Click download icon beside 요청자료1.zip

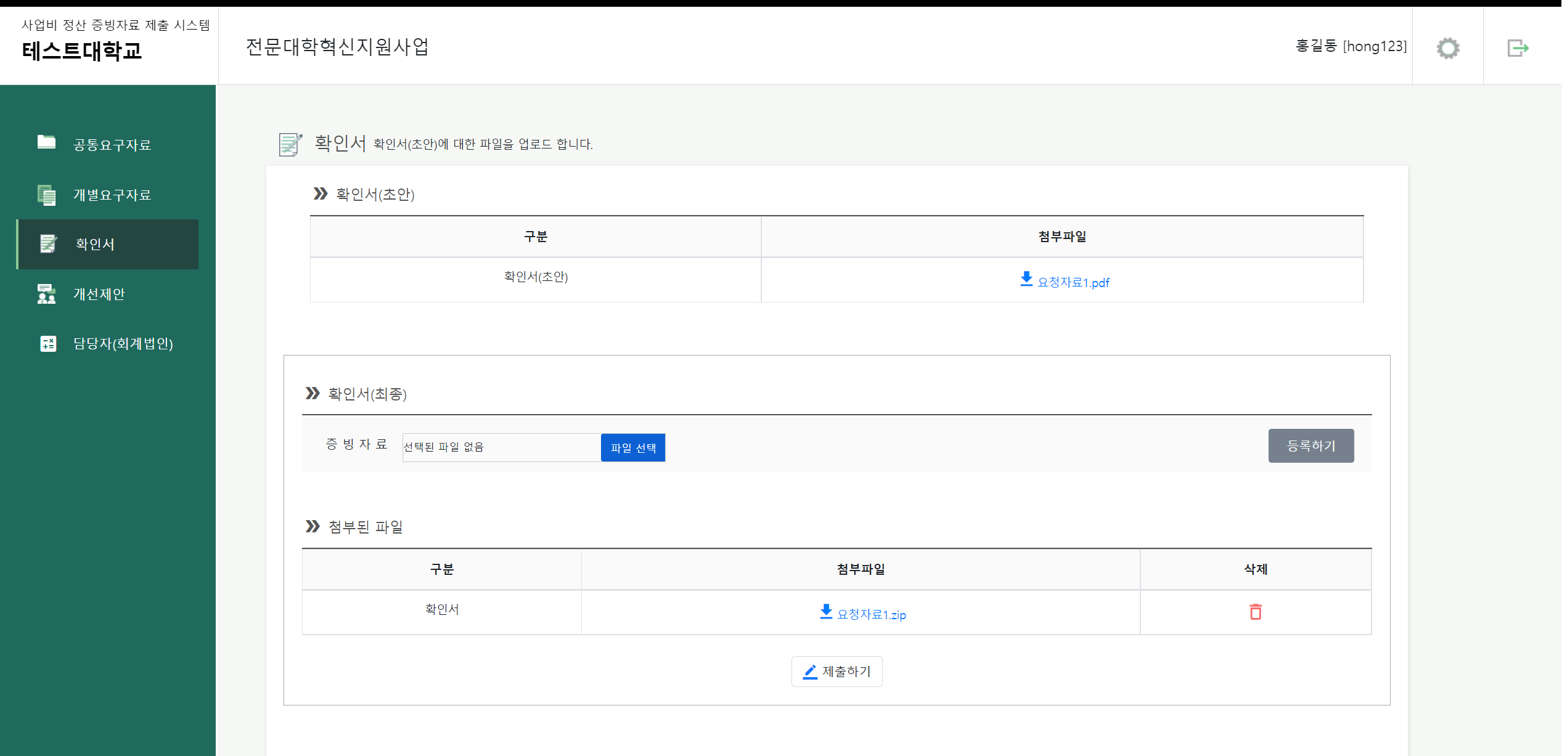pyautogui.click(x=826, y=611)
